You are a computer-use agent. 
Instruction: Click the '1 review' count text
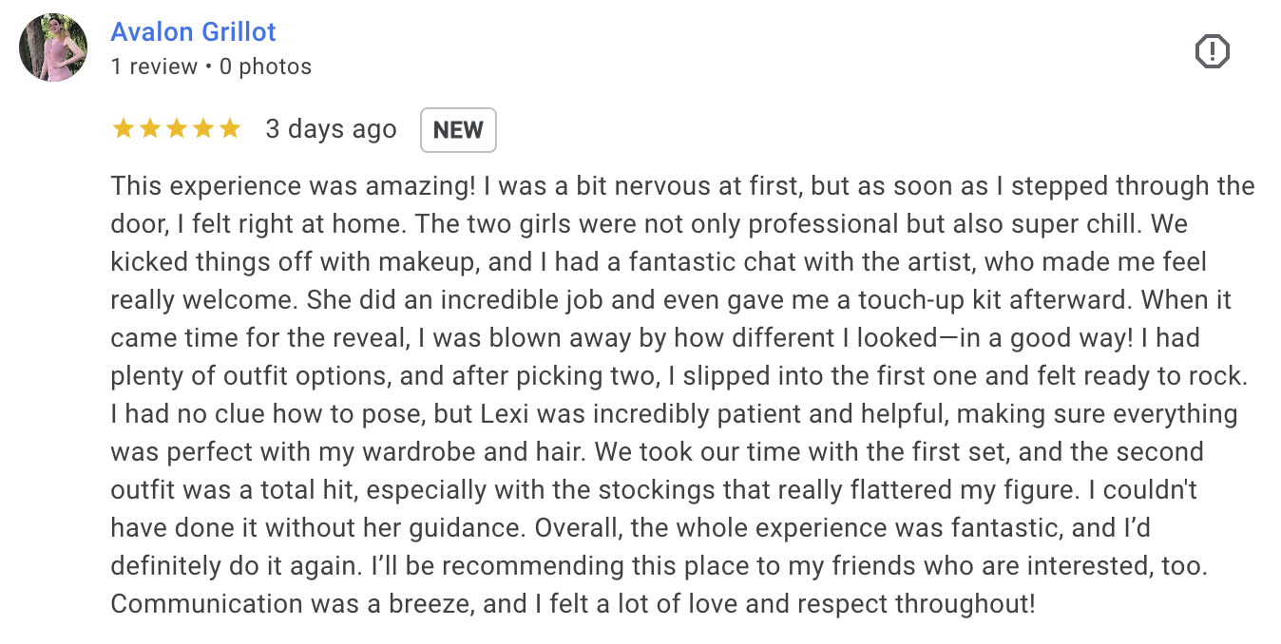(x=154, y=66)
